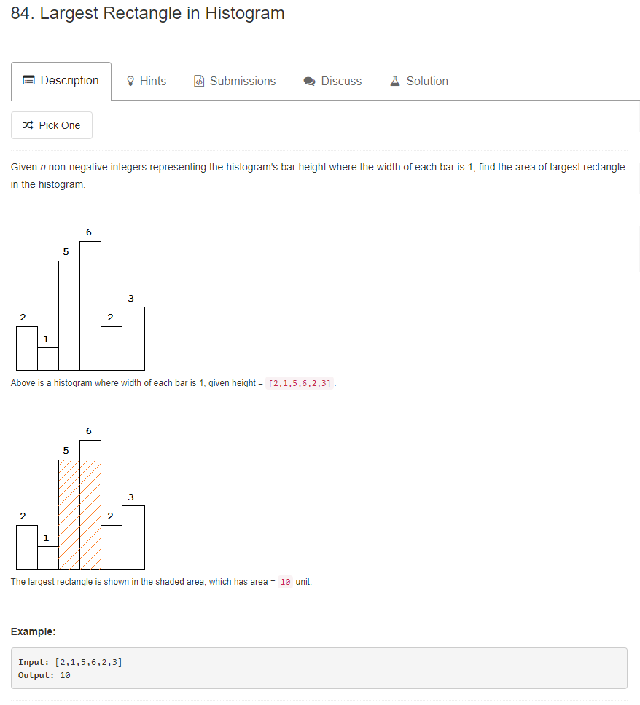Click the shuffle icon in Pick One
This screenshot has height=705, width=640.
28,125
